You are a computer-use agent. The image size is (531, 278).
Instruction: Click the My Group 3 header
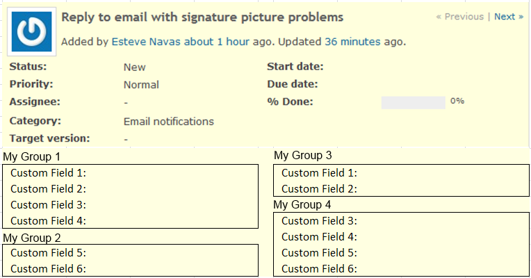coord(303,156)
